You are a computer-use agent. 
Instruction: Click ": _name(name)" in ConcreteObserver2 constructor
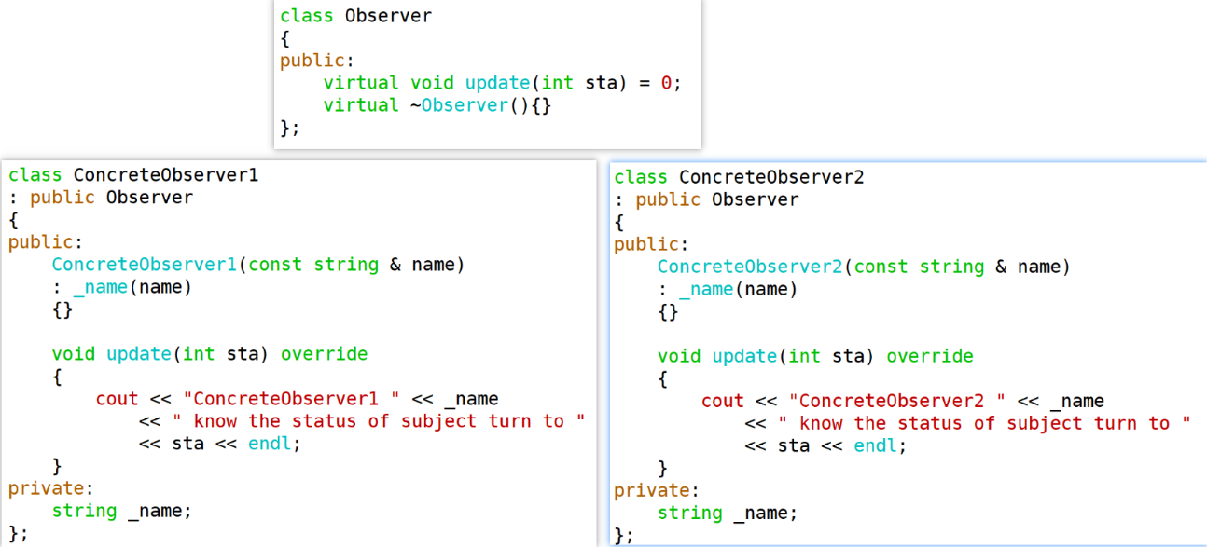pos(728,289)
